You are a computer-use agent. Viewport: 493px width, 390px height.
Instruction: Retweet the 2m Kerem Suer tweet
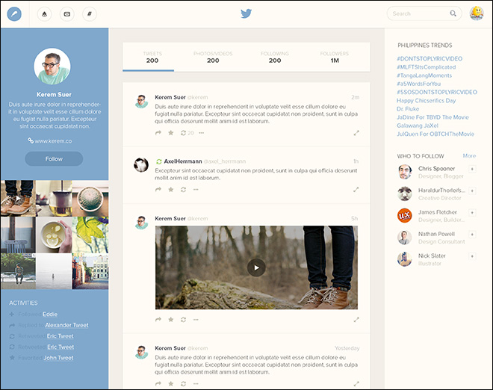[183, 133]
